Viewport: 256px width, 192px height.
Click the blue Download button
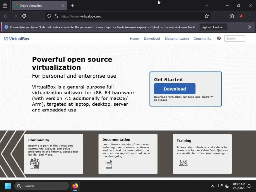pos(175,89)
